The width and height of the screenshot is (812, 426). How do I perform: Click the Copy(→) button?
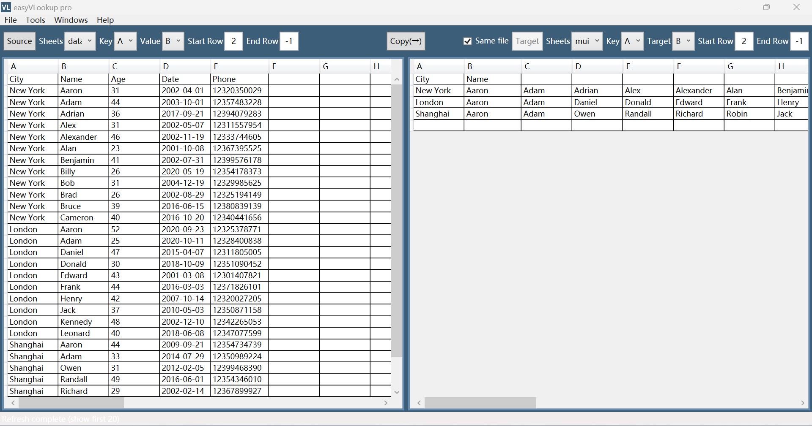pyautogui.click(x=406, y=41)
